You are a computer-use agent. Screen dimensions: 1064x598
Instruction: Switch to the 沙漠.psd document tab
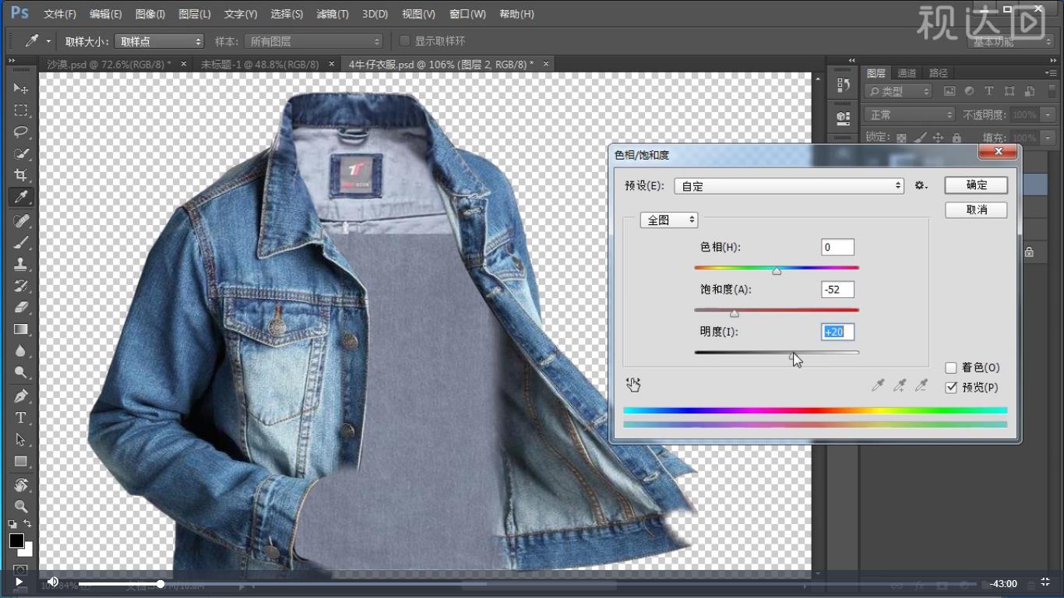[109, 64]
